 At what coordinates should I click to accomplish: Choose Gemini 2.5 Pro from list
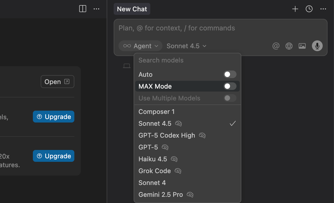click(161, 195)
